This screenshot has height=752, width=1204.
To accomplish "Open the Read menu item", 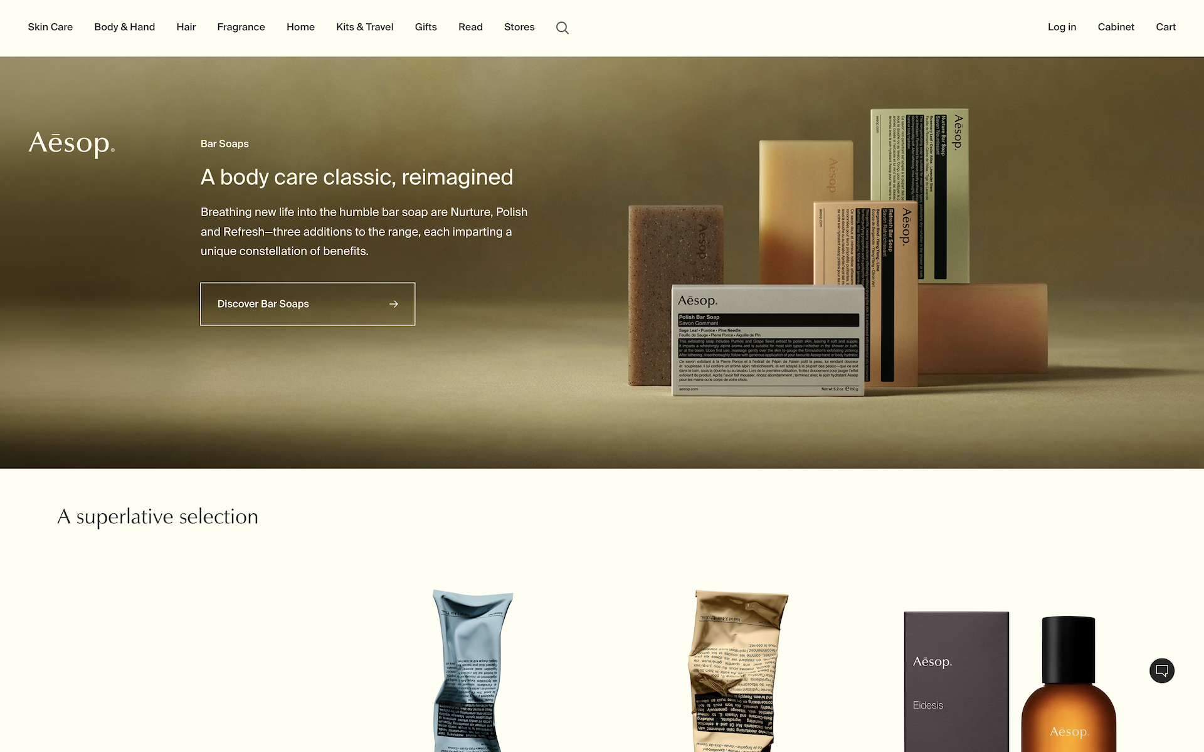I will point(470,27).
